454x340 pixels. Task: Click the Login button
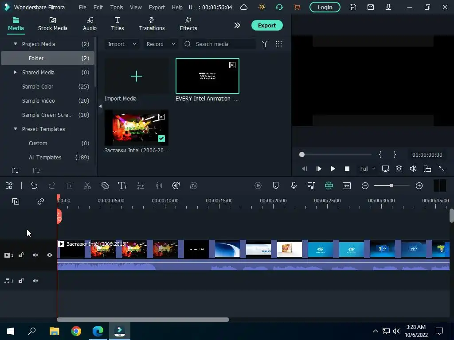tap(325, 7)
